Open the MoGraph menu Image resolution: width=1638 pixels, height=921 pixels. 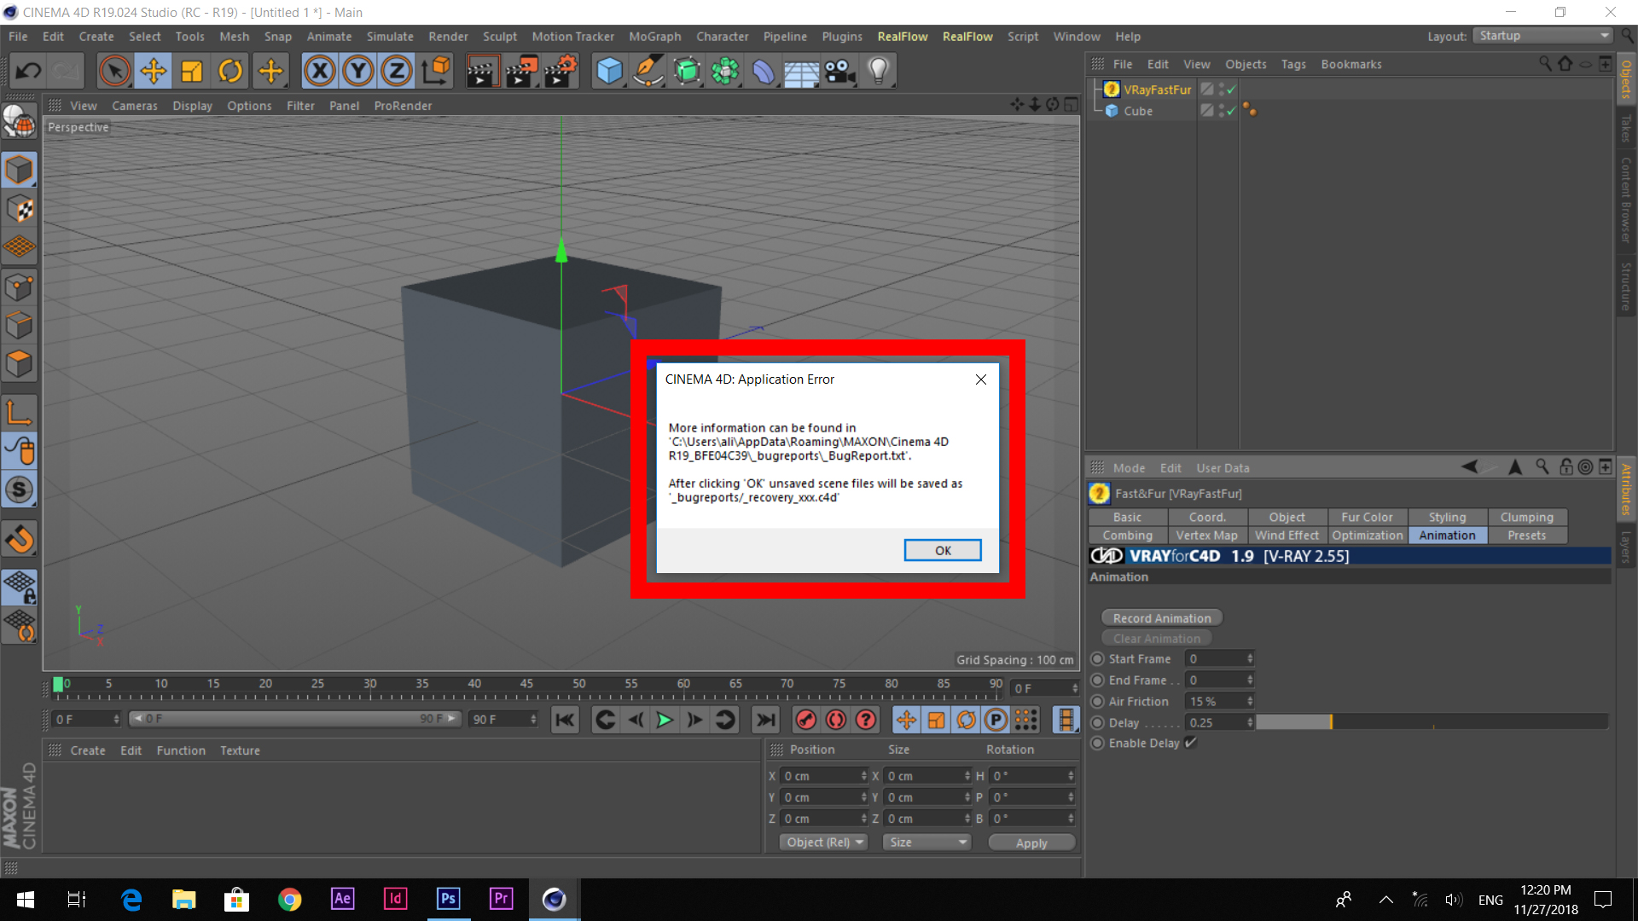654,37
